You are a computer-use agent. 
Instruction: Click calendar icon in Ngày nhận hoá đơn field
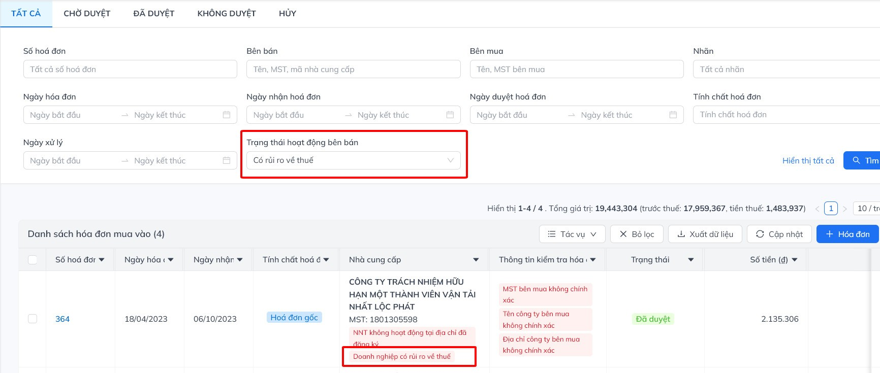pyautogui.click(x=450, y=115)
